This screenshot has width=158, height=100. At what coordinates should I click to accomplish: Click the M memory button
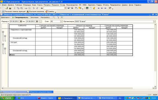[x=99, y=8]
